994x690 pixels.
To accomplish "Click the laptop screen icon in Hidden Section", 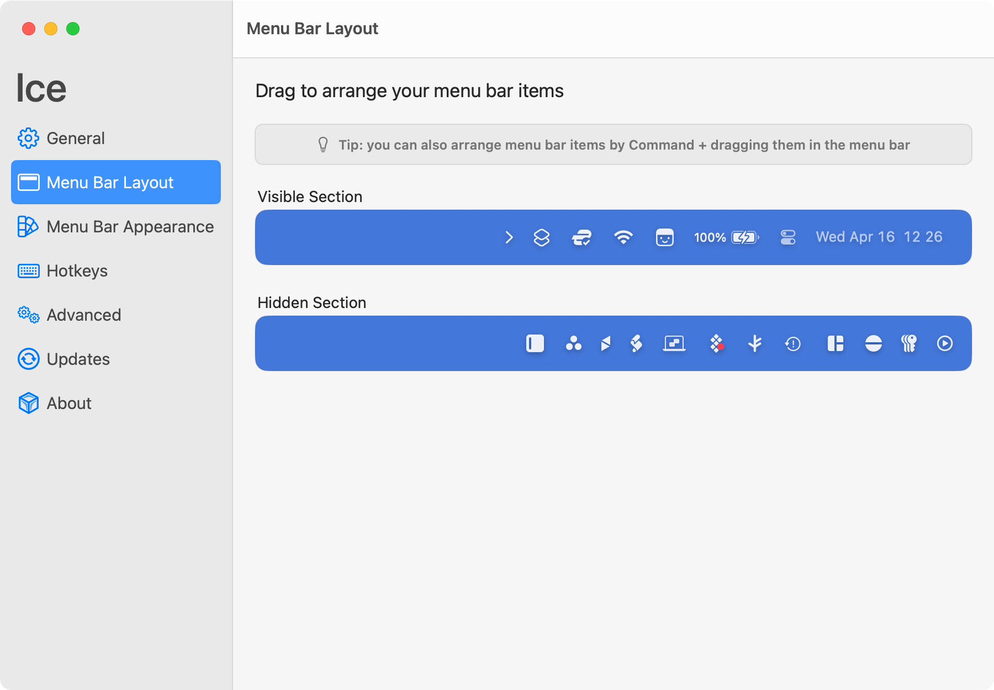I will 674,343.
